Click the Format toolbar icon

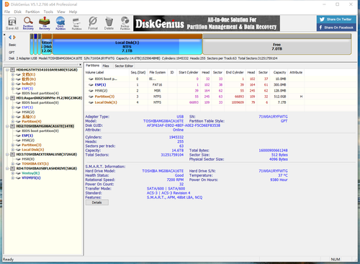[x=93, y=24]
